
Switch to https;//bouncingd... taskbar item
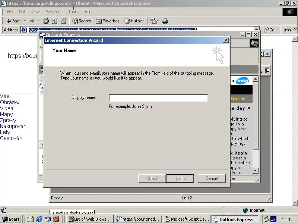coord(138,219)
